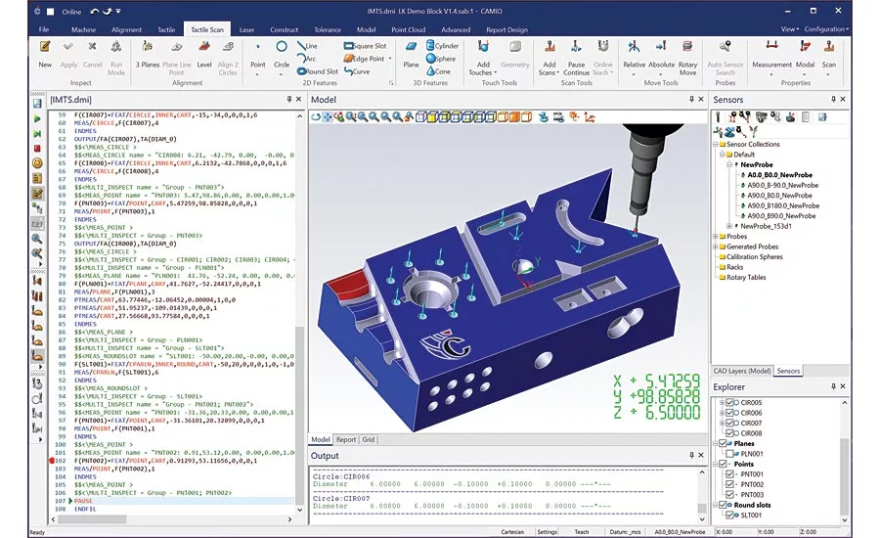880x538 pixels.
Task: Open the Machine ribbon tab
Action: point(84,29)
